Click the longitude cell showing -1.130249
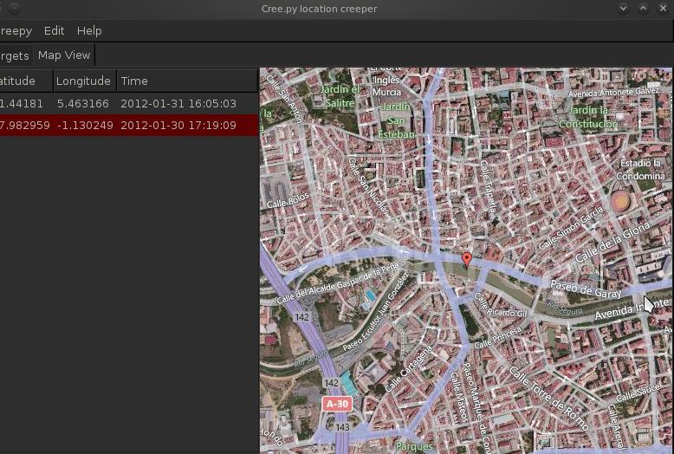This screenshot has height=454, width=674. coord(85,126)
